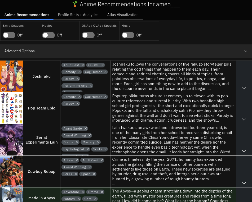Expand the Cowboy Bebop row chevron
This screenshot has height=202, width=252.
244,183
